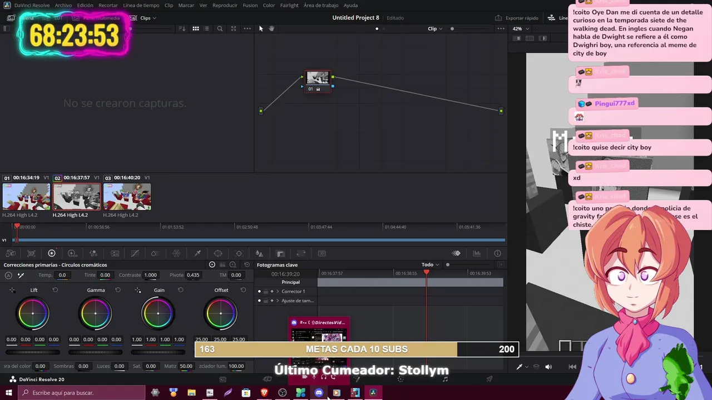Open the Camera Raw palette
Viewport: 712px width, 400px height.
(x=11, y=253)
